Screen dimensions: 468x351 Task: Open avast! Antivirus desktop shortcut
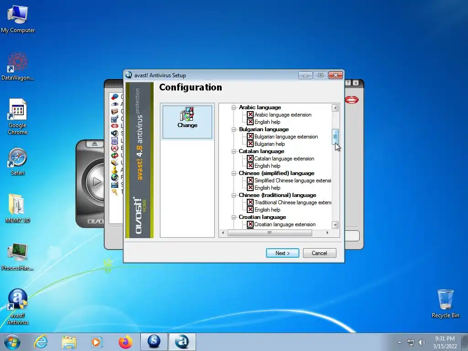click(18, 307)
